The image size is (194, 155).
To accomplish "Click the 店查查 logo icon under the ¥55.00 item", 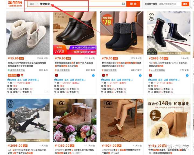I will tap(9, 80).
